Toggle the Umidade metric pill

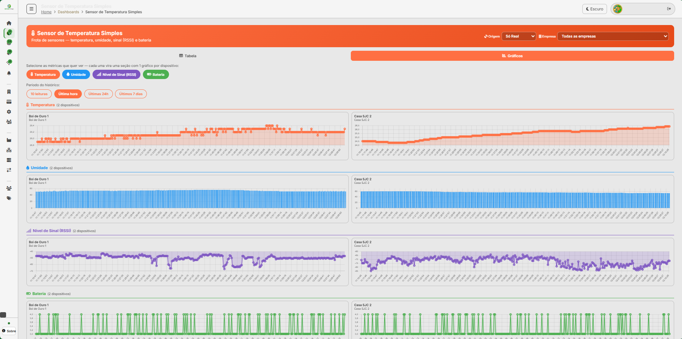click(76, 75)
